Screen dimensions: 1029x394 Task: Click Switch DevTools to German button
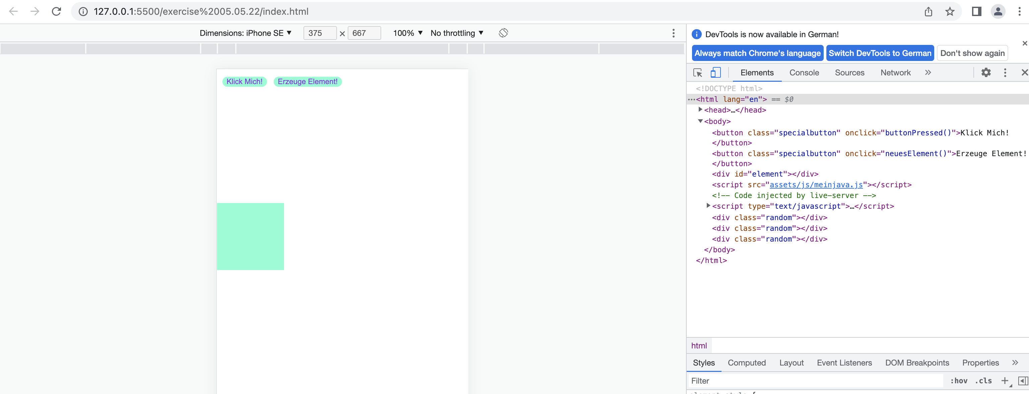879,53
